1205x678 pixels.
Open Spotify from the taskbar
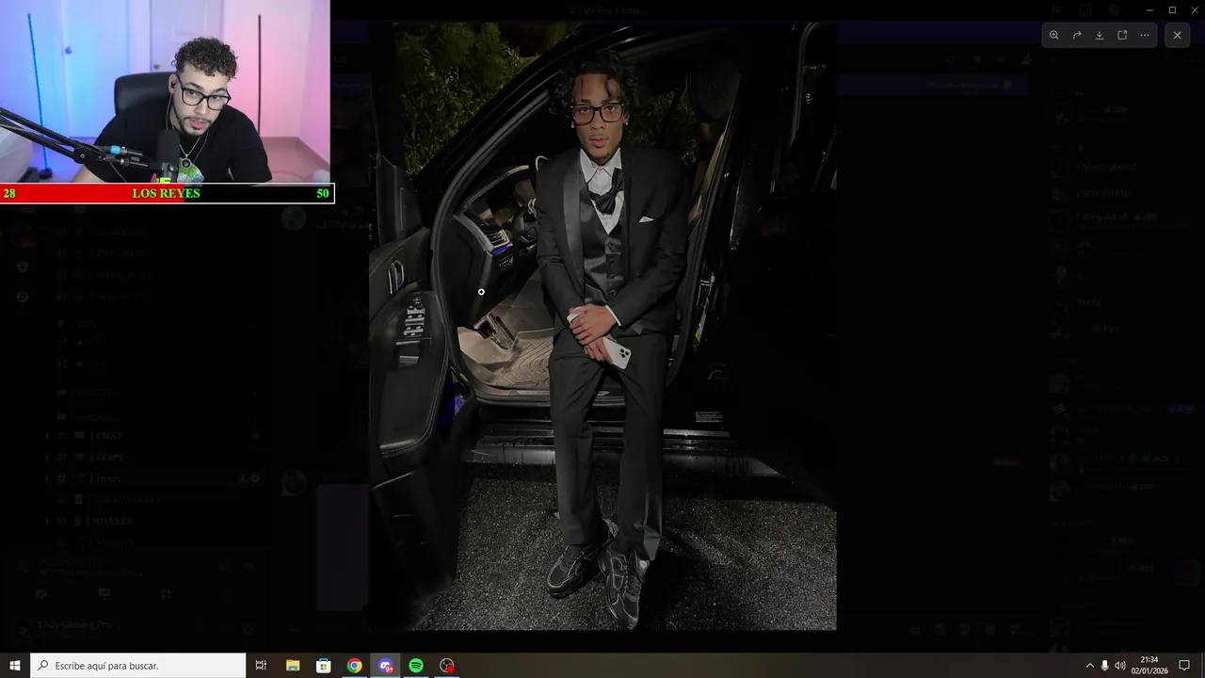tap(416, 666)
